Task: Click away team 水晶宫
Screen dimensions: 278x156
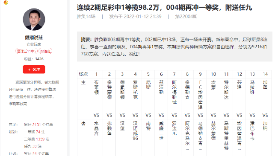Action: pyautogui.click(x=96, y=128)
